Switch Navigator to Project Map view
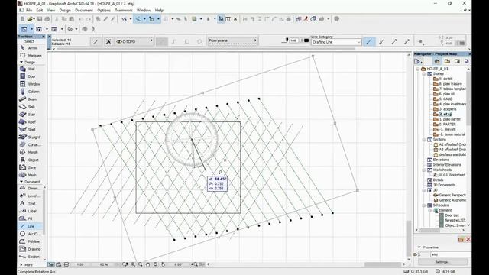 click(436, 61)
